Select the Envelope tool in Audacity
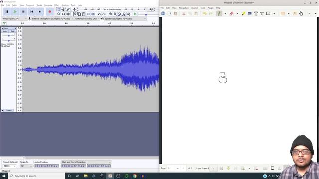 [63, 9]
